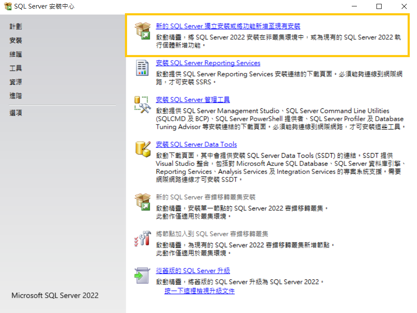The image size is (417, 313).
Task: Click the Microsoft SQL Server 2022 label
Action: (55, 296)
